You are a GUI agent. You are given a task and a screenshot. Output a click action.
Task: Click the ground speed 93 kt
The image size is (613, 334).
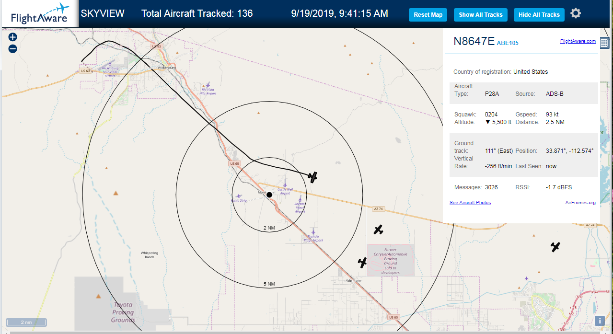[x=552, y=115]
